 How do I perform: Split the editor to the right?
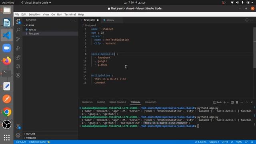click(x=247, y=20)
